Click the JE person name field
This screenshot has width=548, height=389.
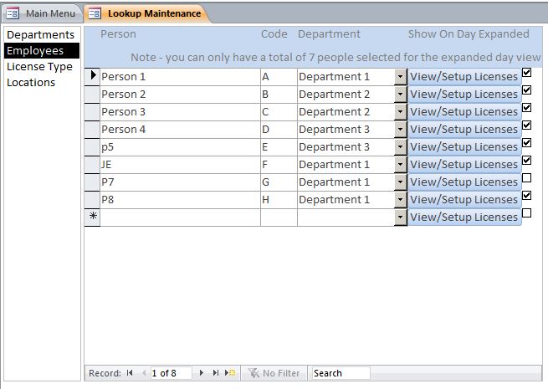(180, 164)
